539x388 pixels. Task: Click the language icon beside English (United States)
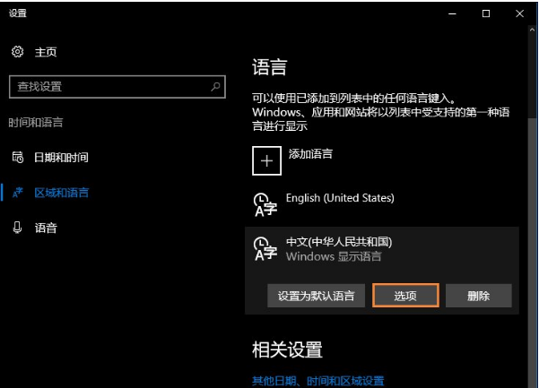(265, 204)
